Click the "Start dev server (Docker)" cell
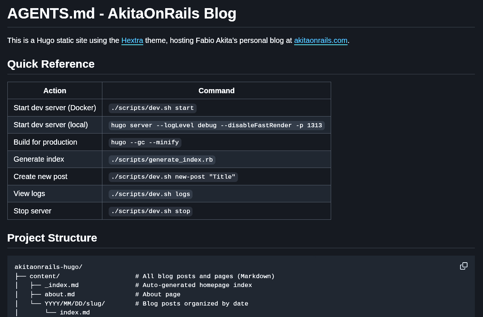This screenshot has height=317, width=483. click(x=55, y=108)
